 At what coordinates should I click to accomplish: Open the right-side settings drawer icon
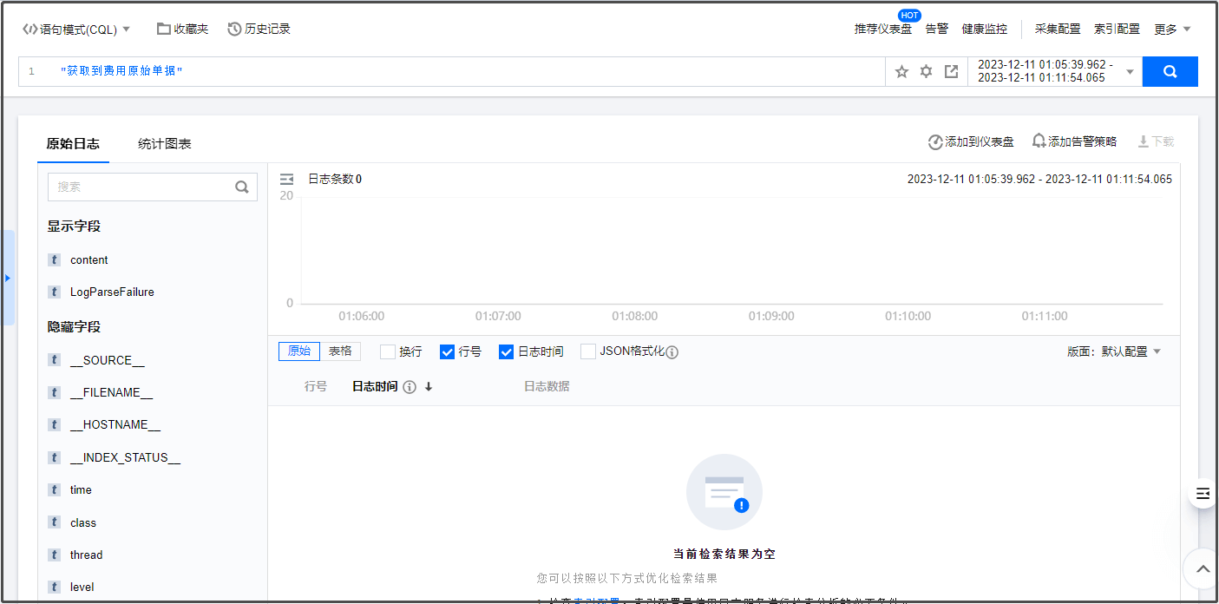pos(1202,493)
